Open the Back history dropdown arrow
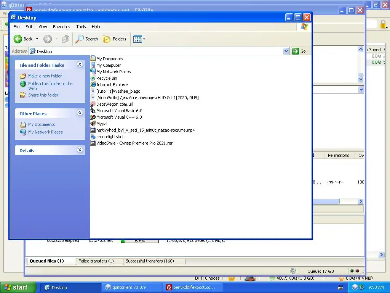The image size is (390, 293). (x=37, y=39)
